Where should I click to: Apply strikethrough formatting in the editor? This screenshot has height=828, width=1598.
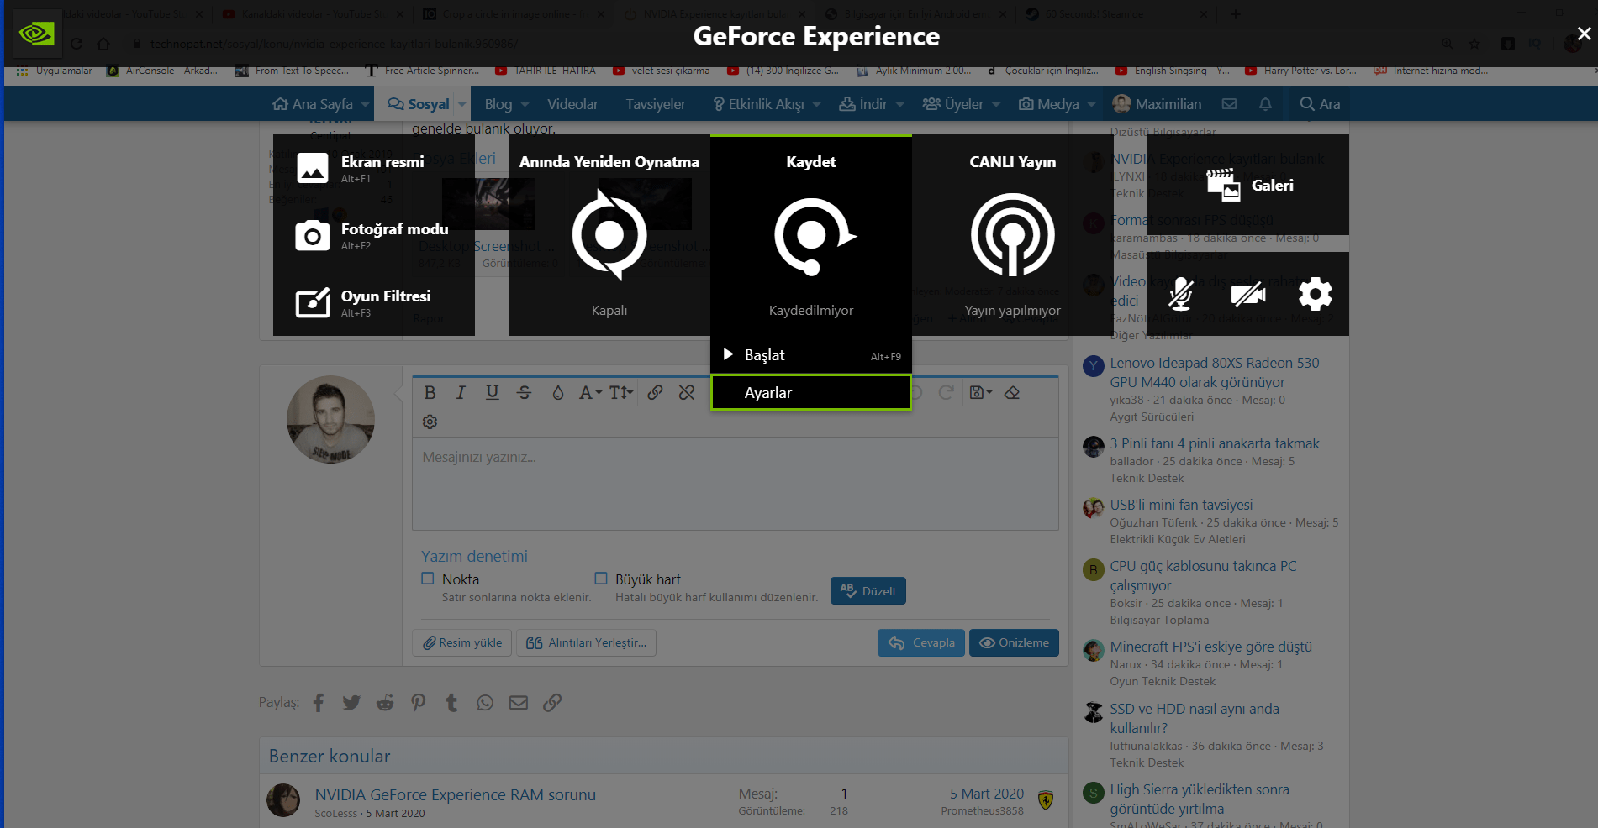[525, 392]
